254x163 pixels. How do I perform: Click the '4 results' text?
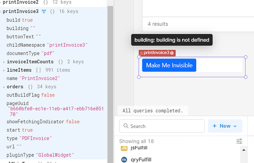pos(158,24)
